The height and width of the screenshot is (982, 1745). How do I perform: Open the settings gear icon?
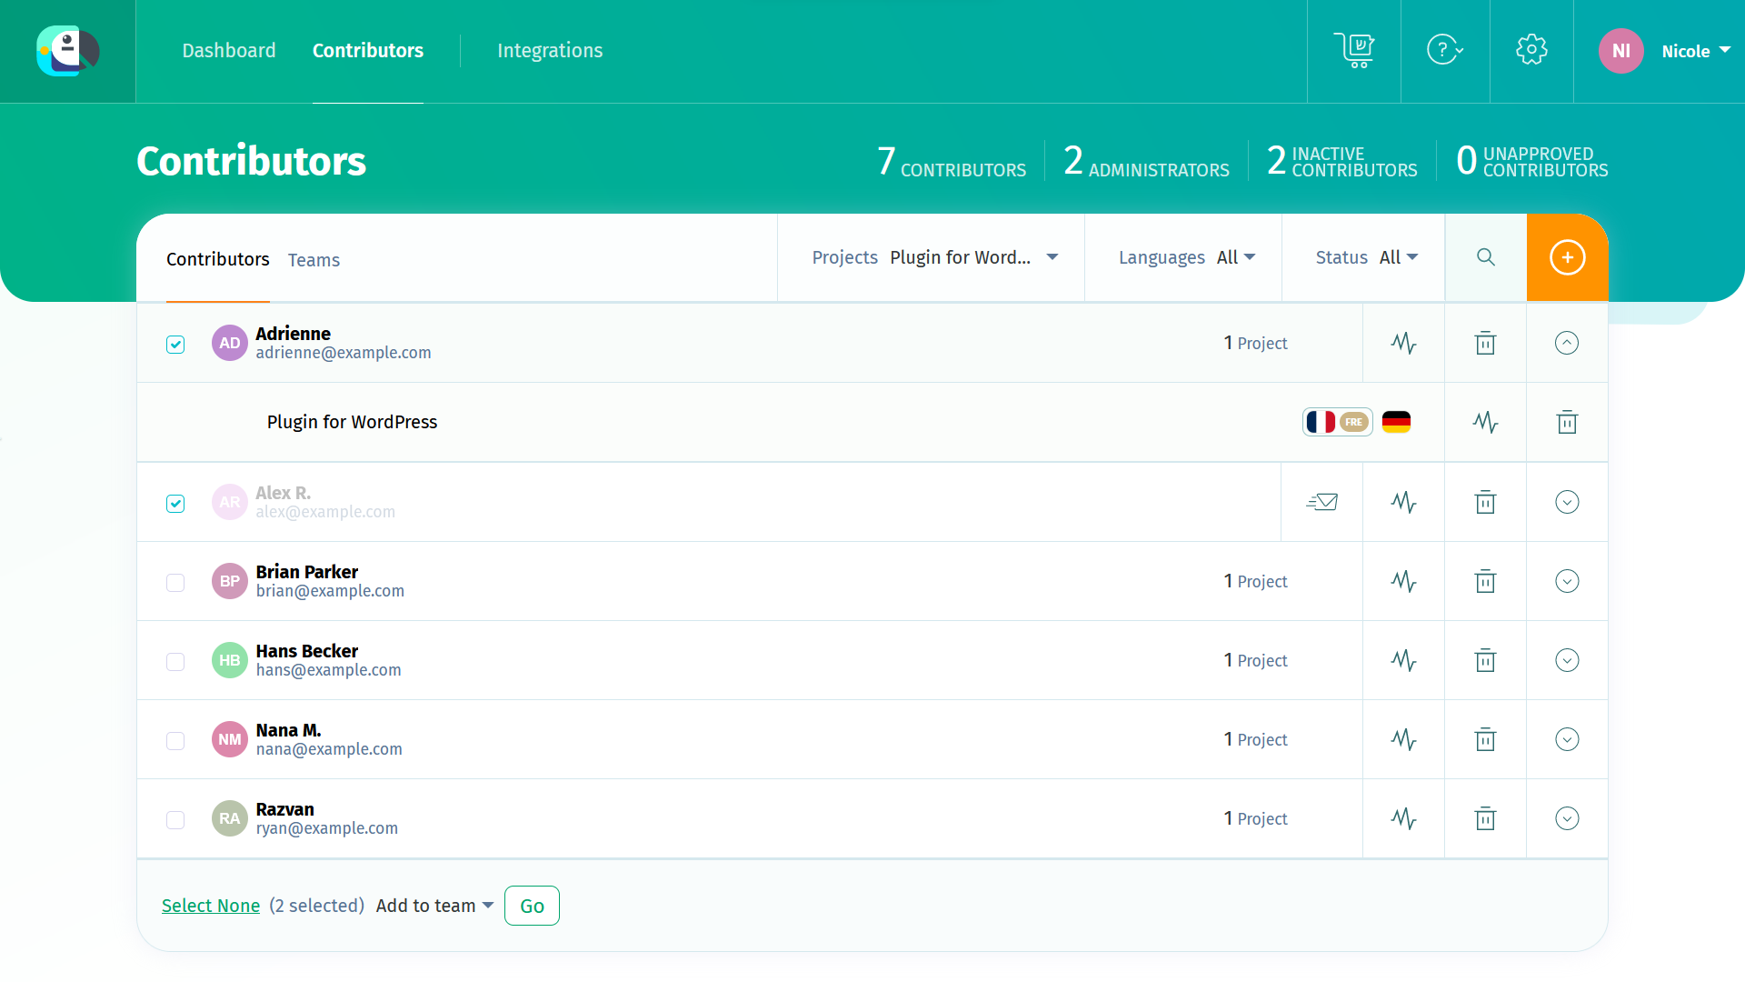[x=1531, y=51]
